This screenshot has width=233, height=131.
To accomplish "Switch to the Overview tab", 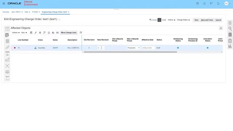I will click(x=6, y=12).
